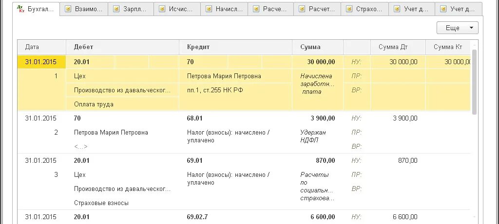Click Производство из давальческог... in entry 1
499x224 pixels.
pos(122,90)
